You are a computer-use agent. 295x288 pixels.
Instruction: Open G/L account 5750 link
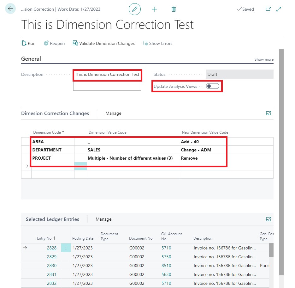pos(166,257)
